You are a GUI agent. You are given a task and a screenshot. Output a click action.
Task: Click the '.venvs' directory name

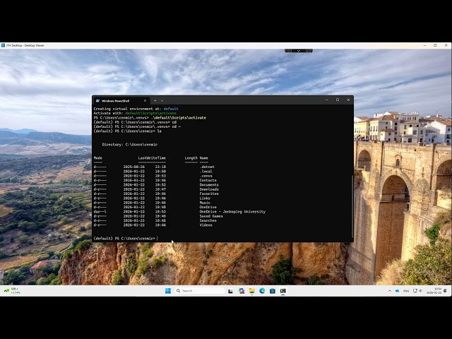206,176
